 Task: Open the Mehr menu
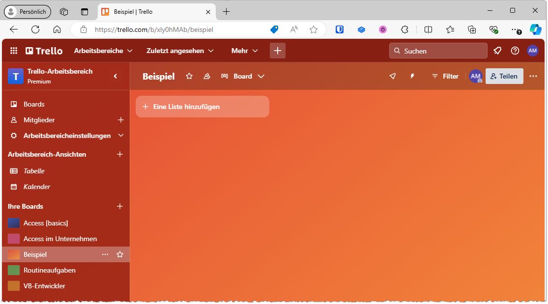point(244,50)
